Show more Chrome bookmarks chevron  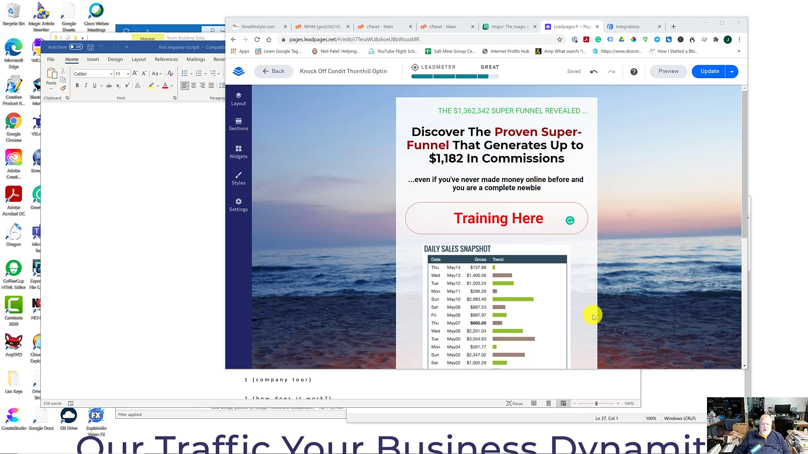pos(739,51)
